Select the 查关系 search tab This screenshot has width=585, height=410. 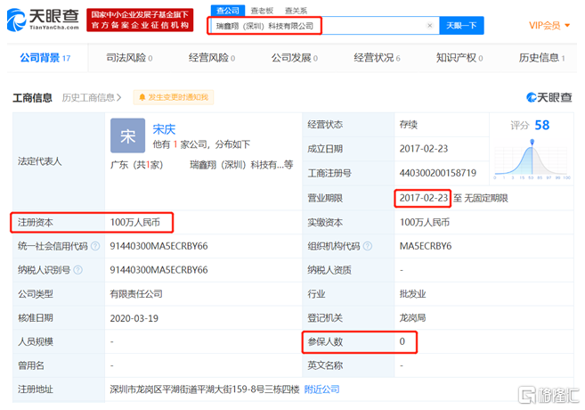point(296,11)
